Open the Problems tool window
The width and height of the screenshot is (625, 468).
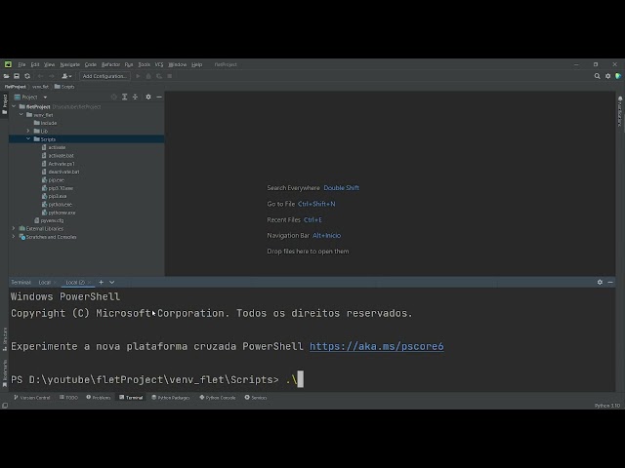coord(99,398)
